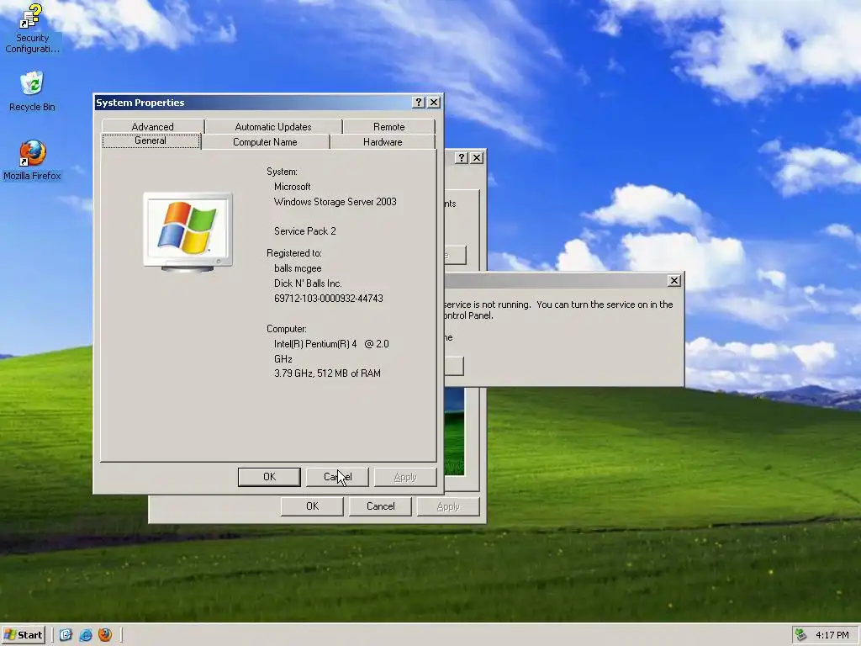Launch Mozilla Firefox from the desktop
This screenshot has height=646, width=861.
pos(32,161)
